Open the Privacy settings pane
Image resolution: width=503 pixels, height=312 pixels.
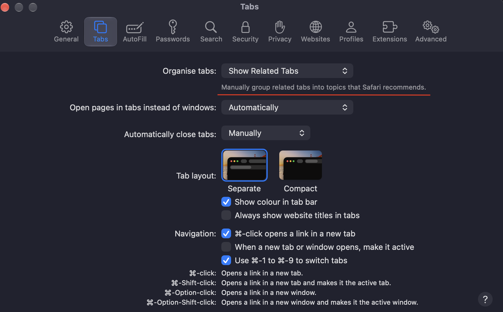click(280, 32)
